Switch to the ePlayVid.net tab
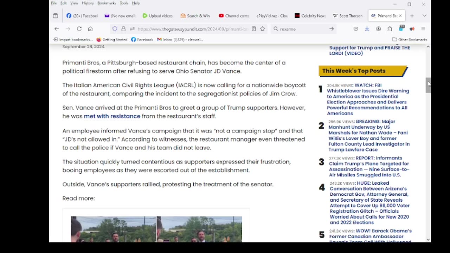Image resolution: width=450 pixels, height=253 pixels. pos(272,16)
